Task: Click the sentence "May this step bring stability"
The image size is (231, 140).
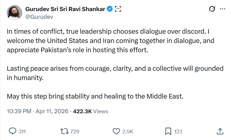Action: [x=95, y=96]
